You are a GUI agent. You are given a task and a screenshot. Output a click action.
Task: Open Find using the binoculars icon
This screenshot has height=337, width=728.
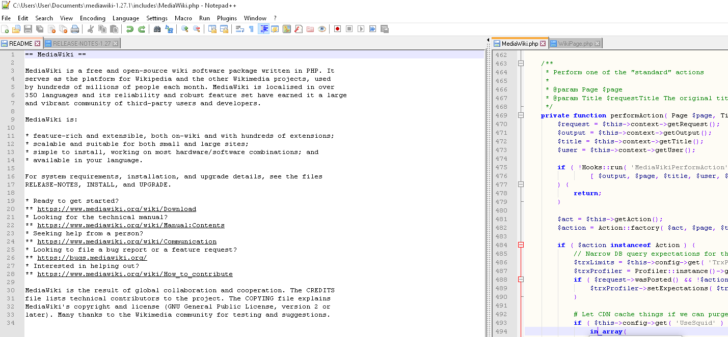pos(157,29)
